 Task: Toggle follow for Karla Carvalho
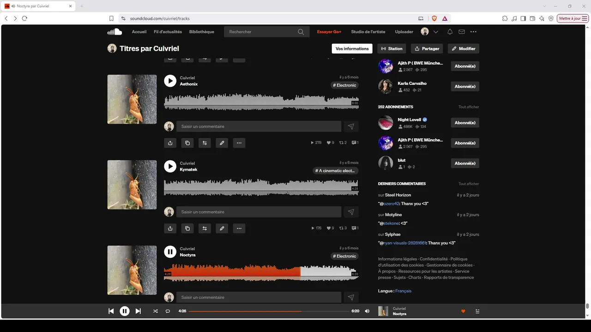coord(465,86)
